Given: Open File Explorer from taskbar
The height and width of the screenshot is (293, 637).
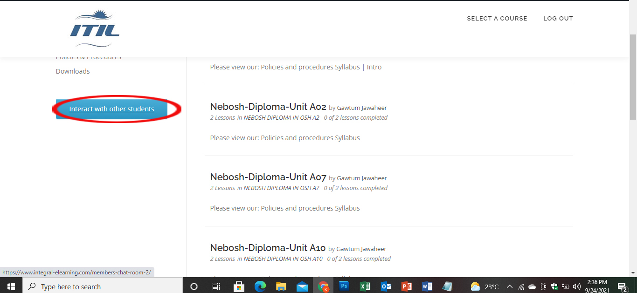Looking at the screenshot, I should [281, 286].
